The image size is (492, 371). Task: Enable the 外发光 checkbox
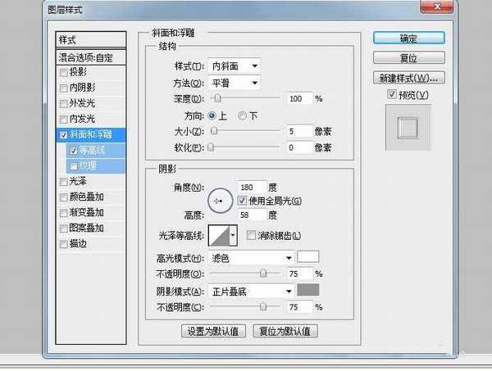[63, 104]
